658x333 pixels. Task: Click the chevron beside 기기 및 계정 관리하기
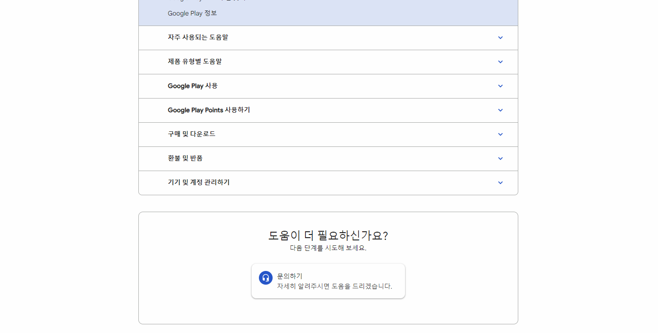pos(500,182)
